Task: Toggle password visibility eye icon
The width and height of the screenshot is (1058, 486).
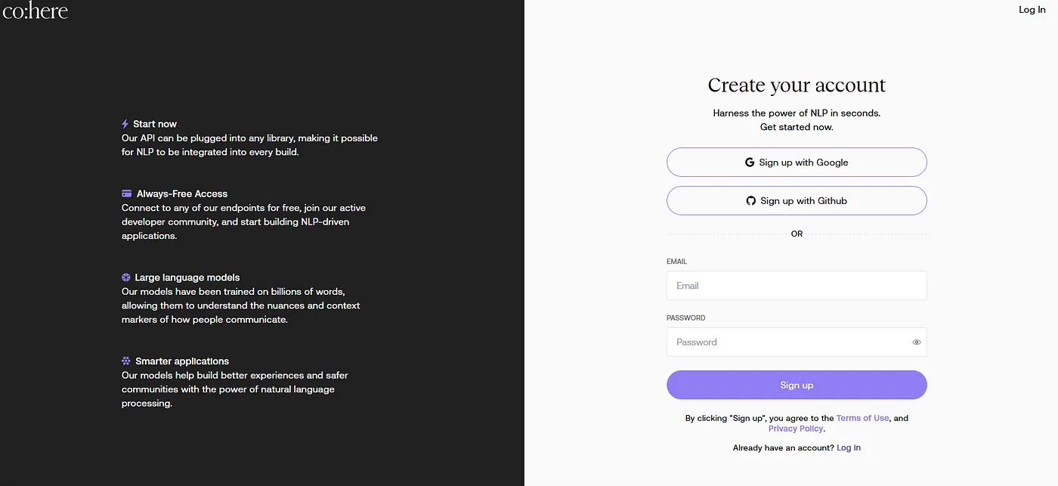Action: tap(916, 342)
